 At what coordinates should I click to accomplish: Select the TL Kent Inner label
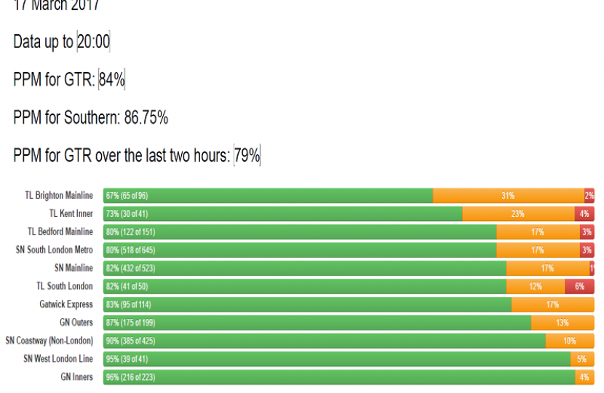point(71,214)
